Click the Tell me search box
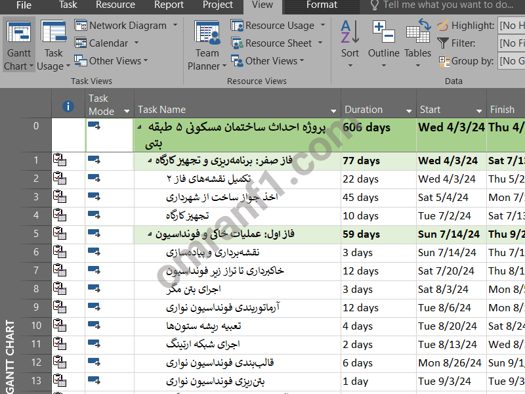The height and width of the screenshot is (394, 525). [x=448, y=5]
